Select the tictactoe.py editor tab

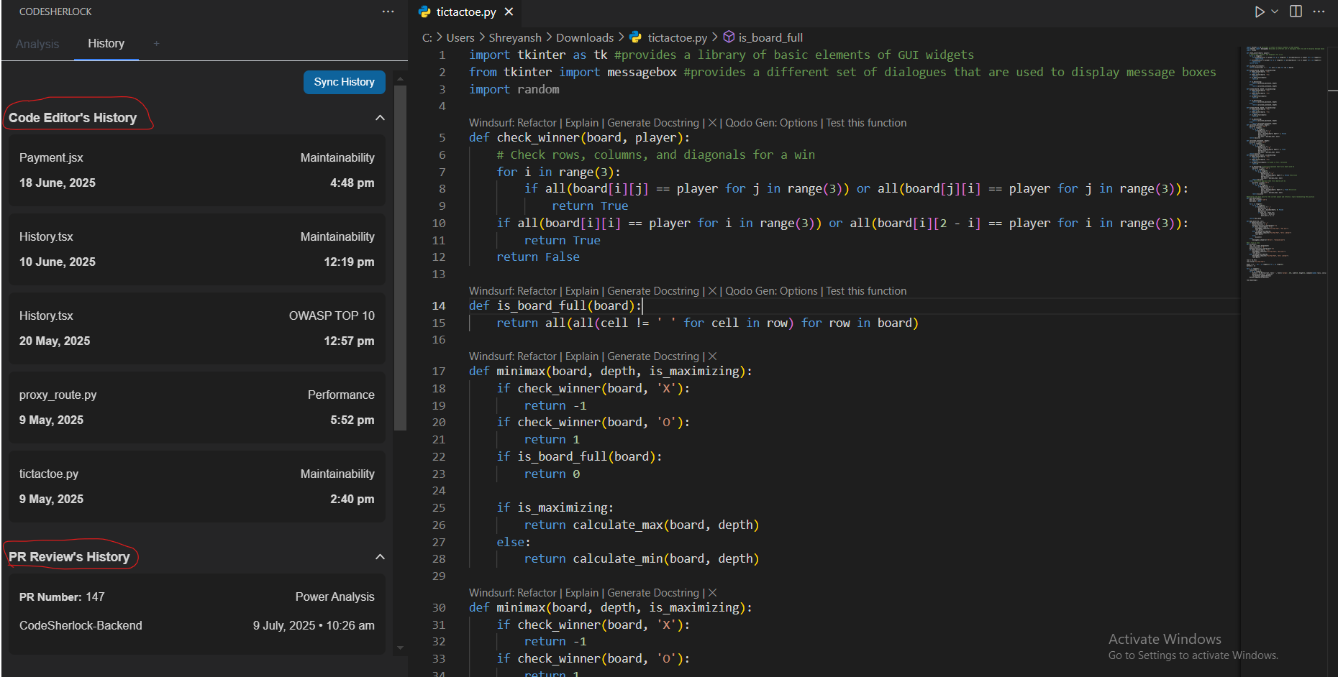click(465, 11)
